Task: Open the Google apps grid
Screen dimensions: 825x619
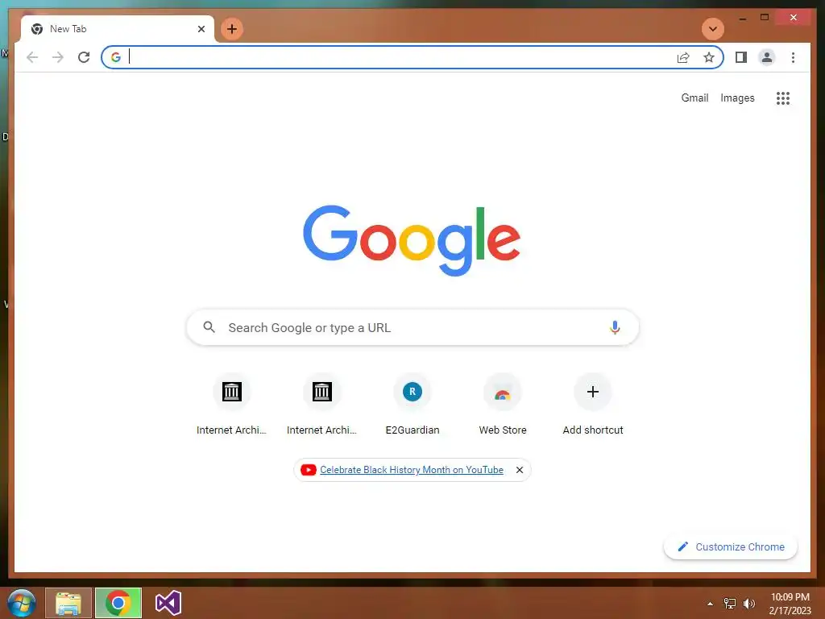Action: (x=783, y=98)
